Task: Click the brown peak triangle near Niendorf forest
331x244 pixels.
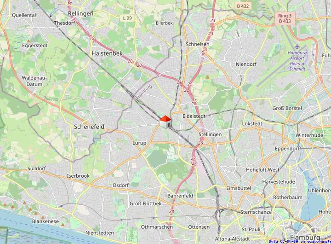Action: [208, 77]
